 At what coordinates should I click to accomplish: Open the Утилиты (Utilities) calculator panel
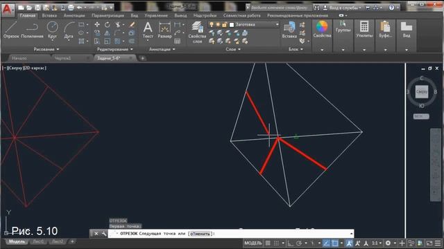364,29
